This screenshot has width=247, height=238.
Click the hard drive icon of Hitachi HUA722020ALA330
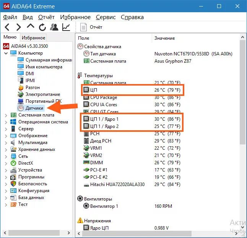tap(86, 185)
